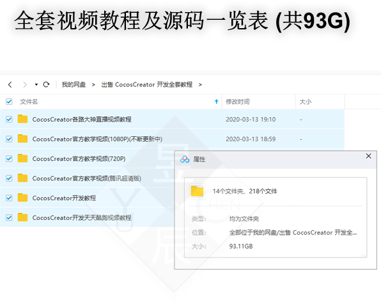Go back with the left arrow icon

10,84
